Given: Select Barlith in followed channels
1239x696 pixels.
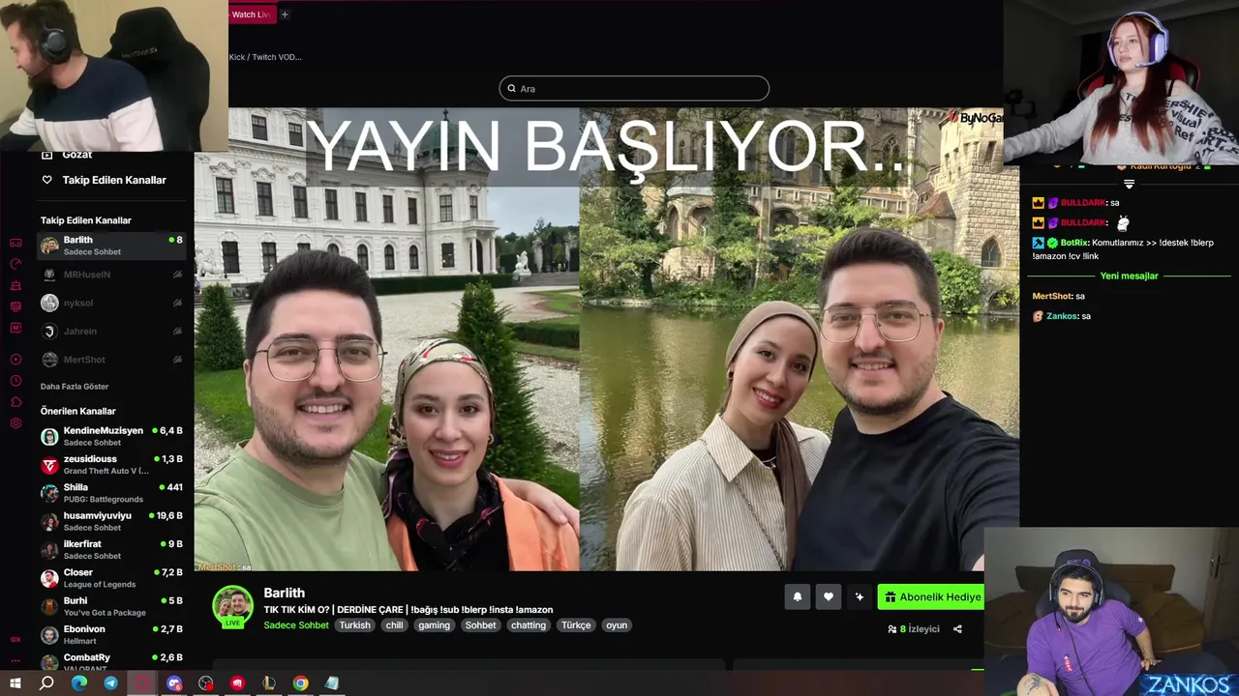Looking at the screenshot, I should coord(110,246).
